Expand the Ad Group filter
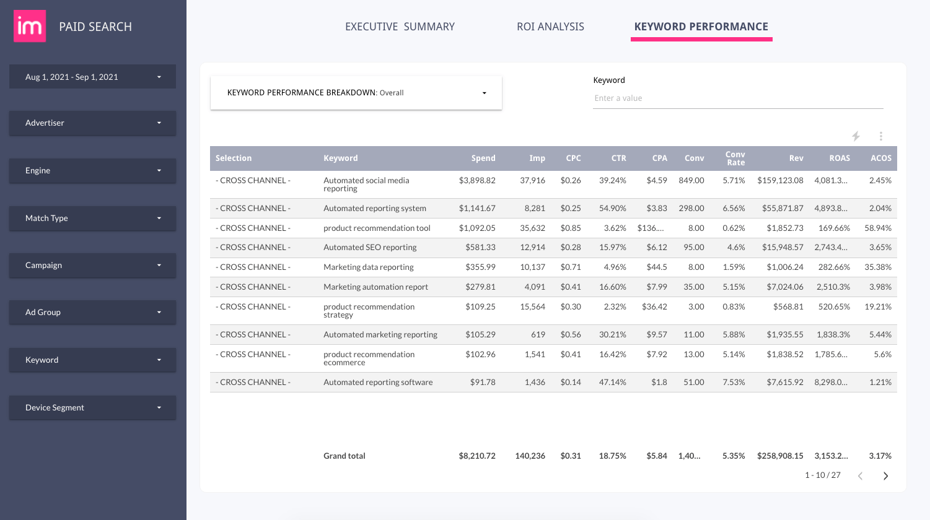 pyautogui.click(x=92, y=312)
